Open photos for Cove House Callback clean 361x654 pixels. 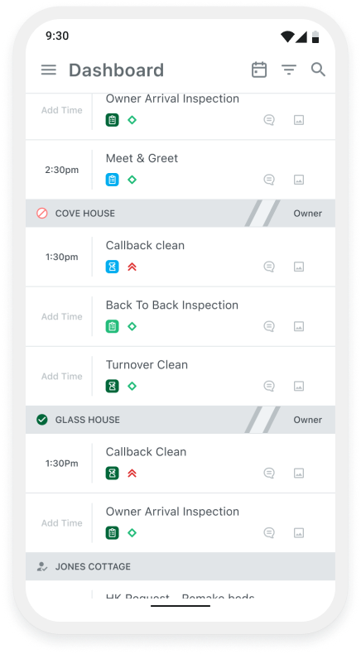pyautogui.click(x=299, y=267)
